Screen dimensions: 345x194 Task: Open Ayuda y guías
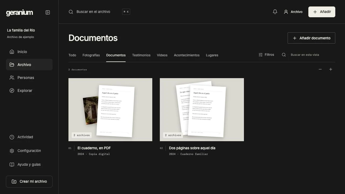[29, 164]
